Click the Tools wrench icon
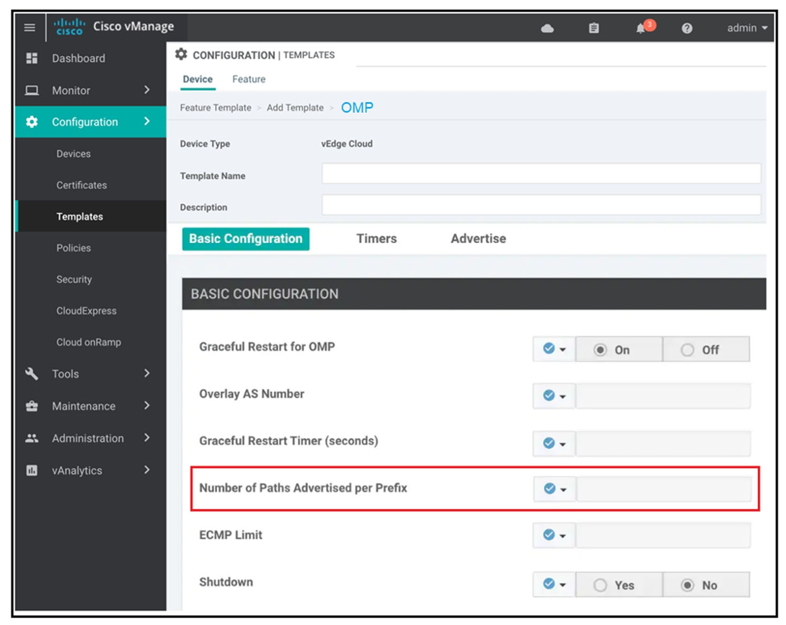 pyautogui.click(x=32, y=374)
